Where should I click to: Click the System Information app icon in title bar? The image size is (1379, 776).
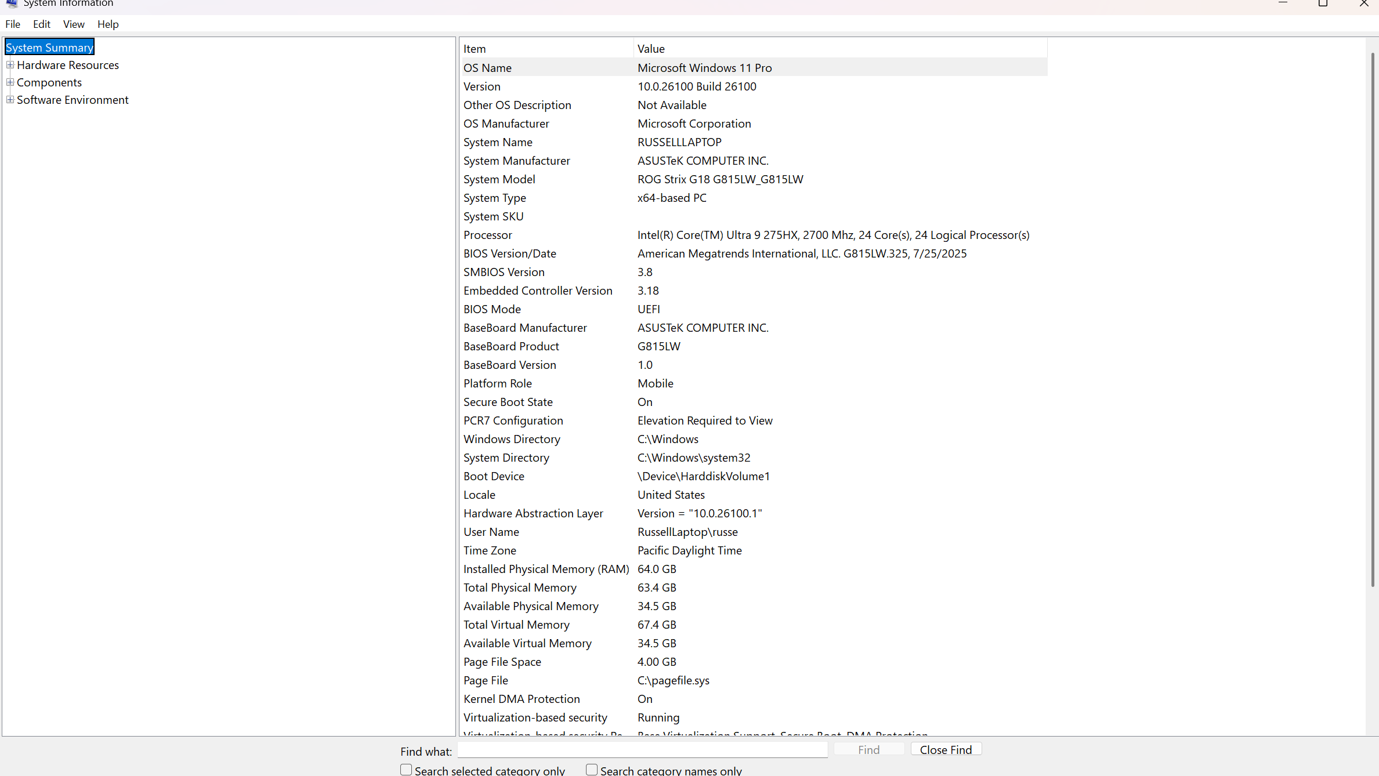(12, 3)
